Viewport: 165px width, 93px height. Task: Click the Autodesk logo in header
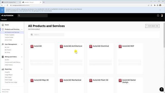tap(7, 16)
